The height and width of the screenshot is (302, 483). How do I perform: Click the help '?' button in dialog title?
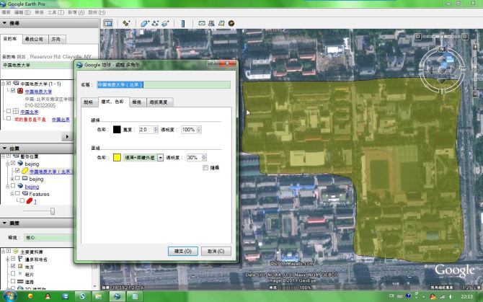pyautogui.click(x=213, y=63)
